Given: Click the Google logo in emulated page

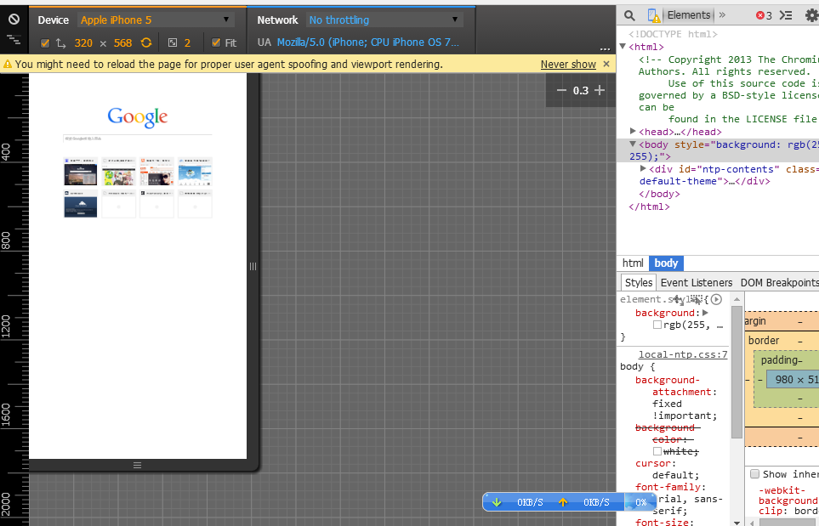Looking at the screenshot, I should click(138, 117).
